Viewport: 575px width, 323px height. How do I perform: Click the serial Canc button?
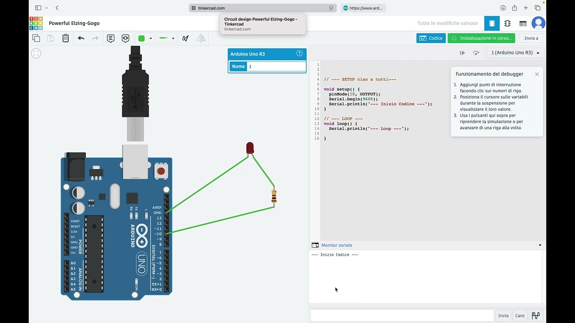pos(520,315)
